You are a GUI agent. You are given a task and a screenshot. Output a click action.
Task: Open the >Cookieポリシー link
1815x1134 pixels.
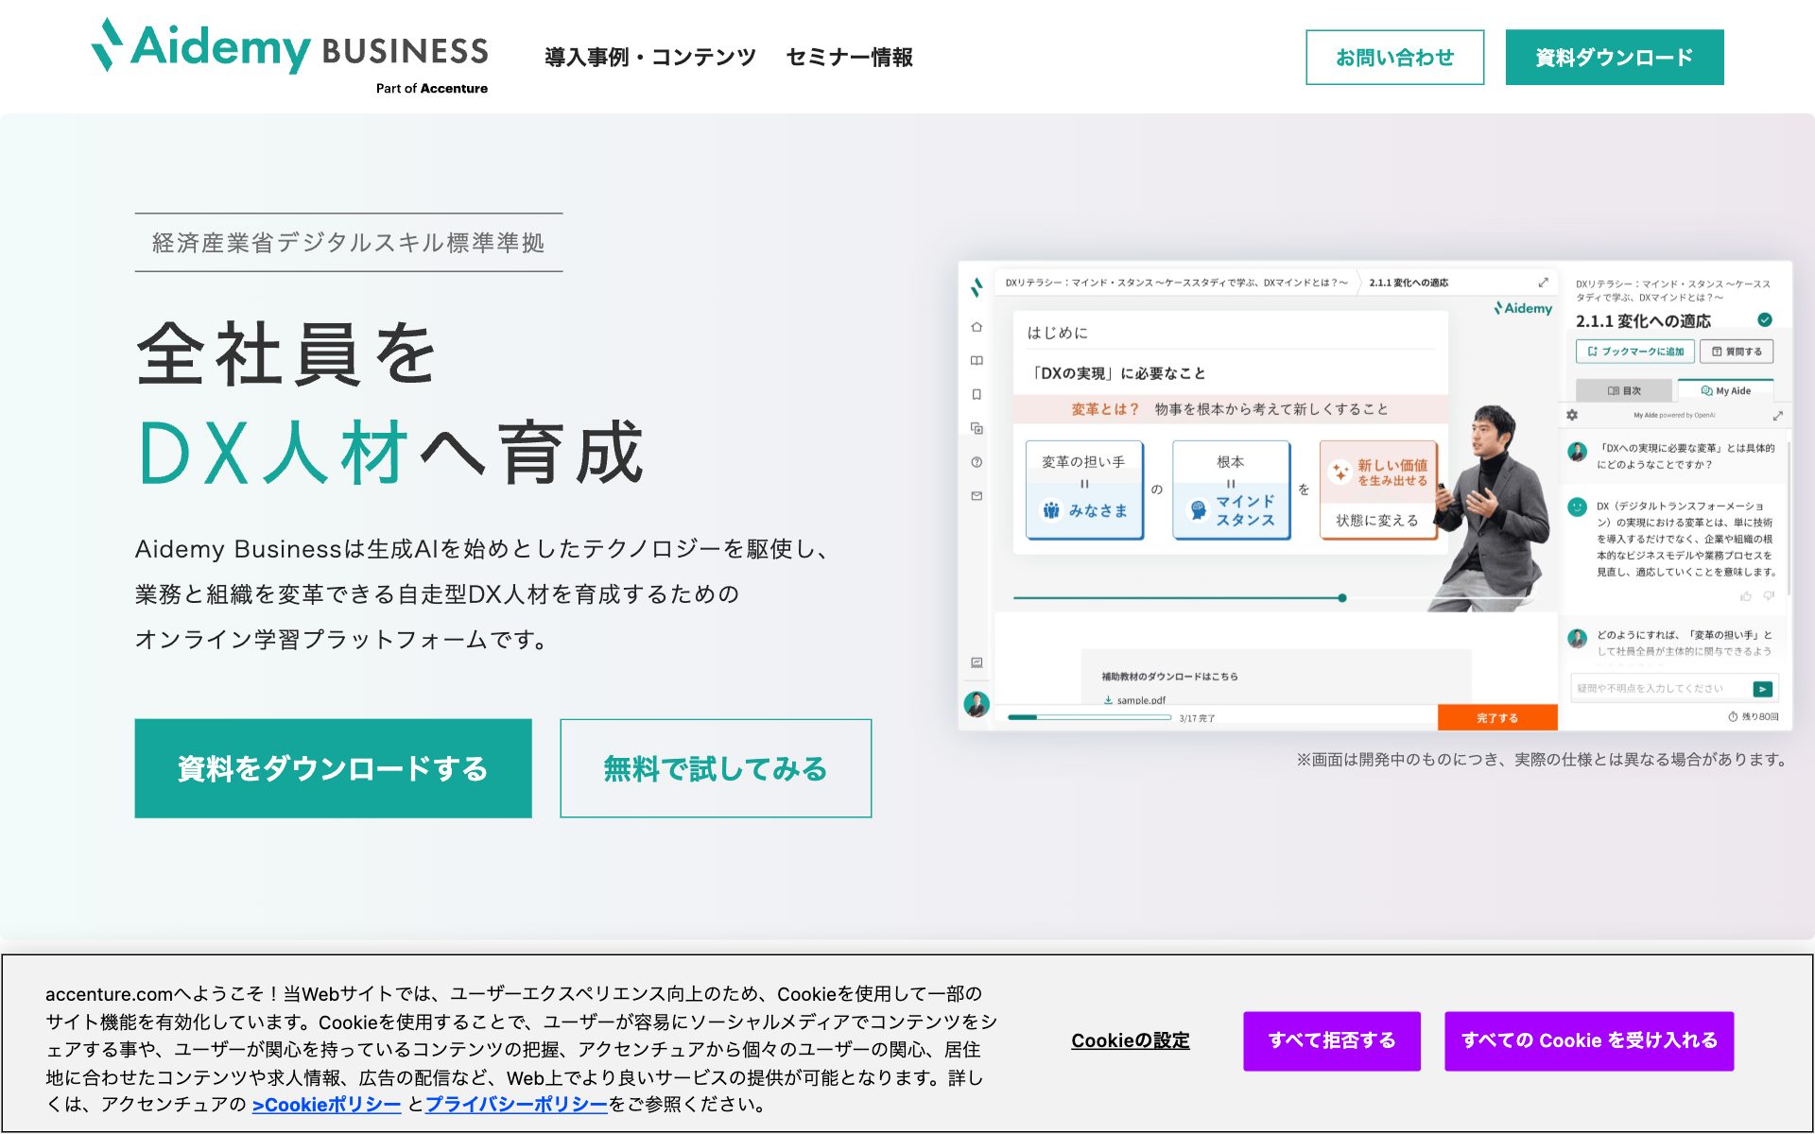point(327,1104)
